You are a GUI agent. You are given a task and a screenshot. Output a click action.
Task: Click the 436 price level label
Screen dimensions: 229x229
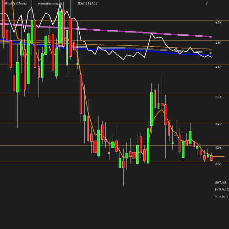[218, 43]
